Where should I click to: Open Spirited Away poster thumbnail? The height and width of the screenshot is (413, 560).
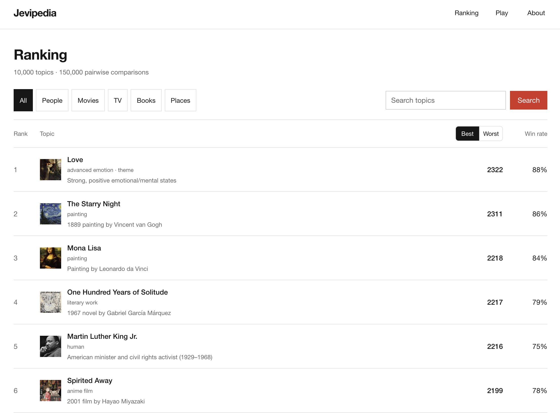51,391
